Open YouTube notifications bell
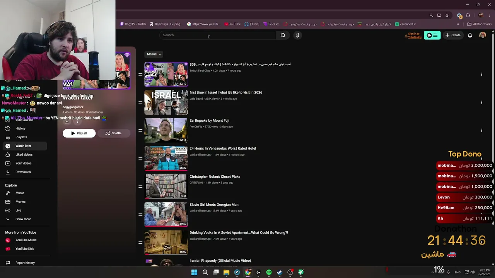 click(x=470, y=35)
